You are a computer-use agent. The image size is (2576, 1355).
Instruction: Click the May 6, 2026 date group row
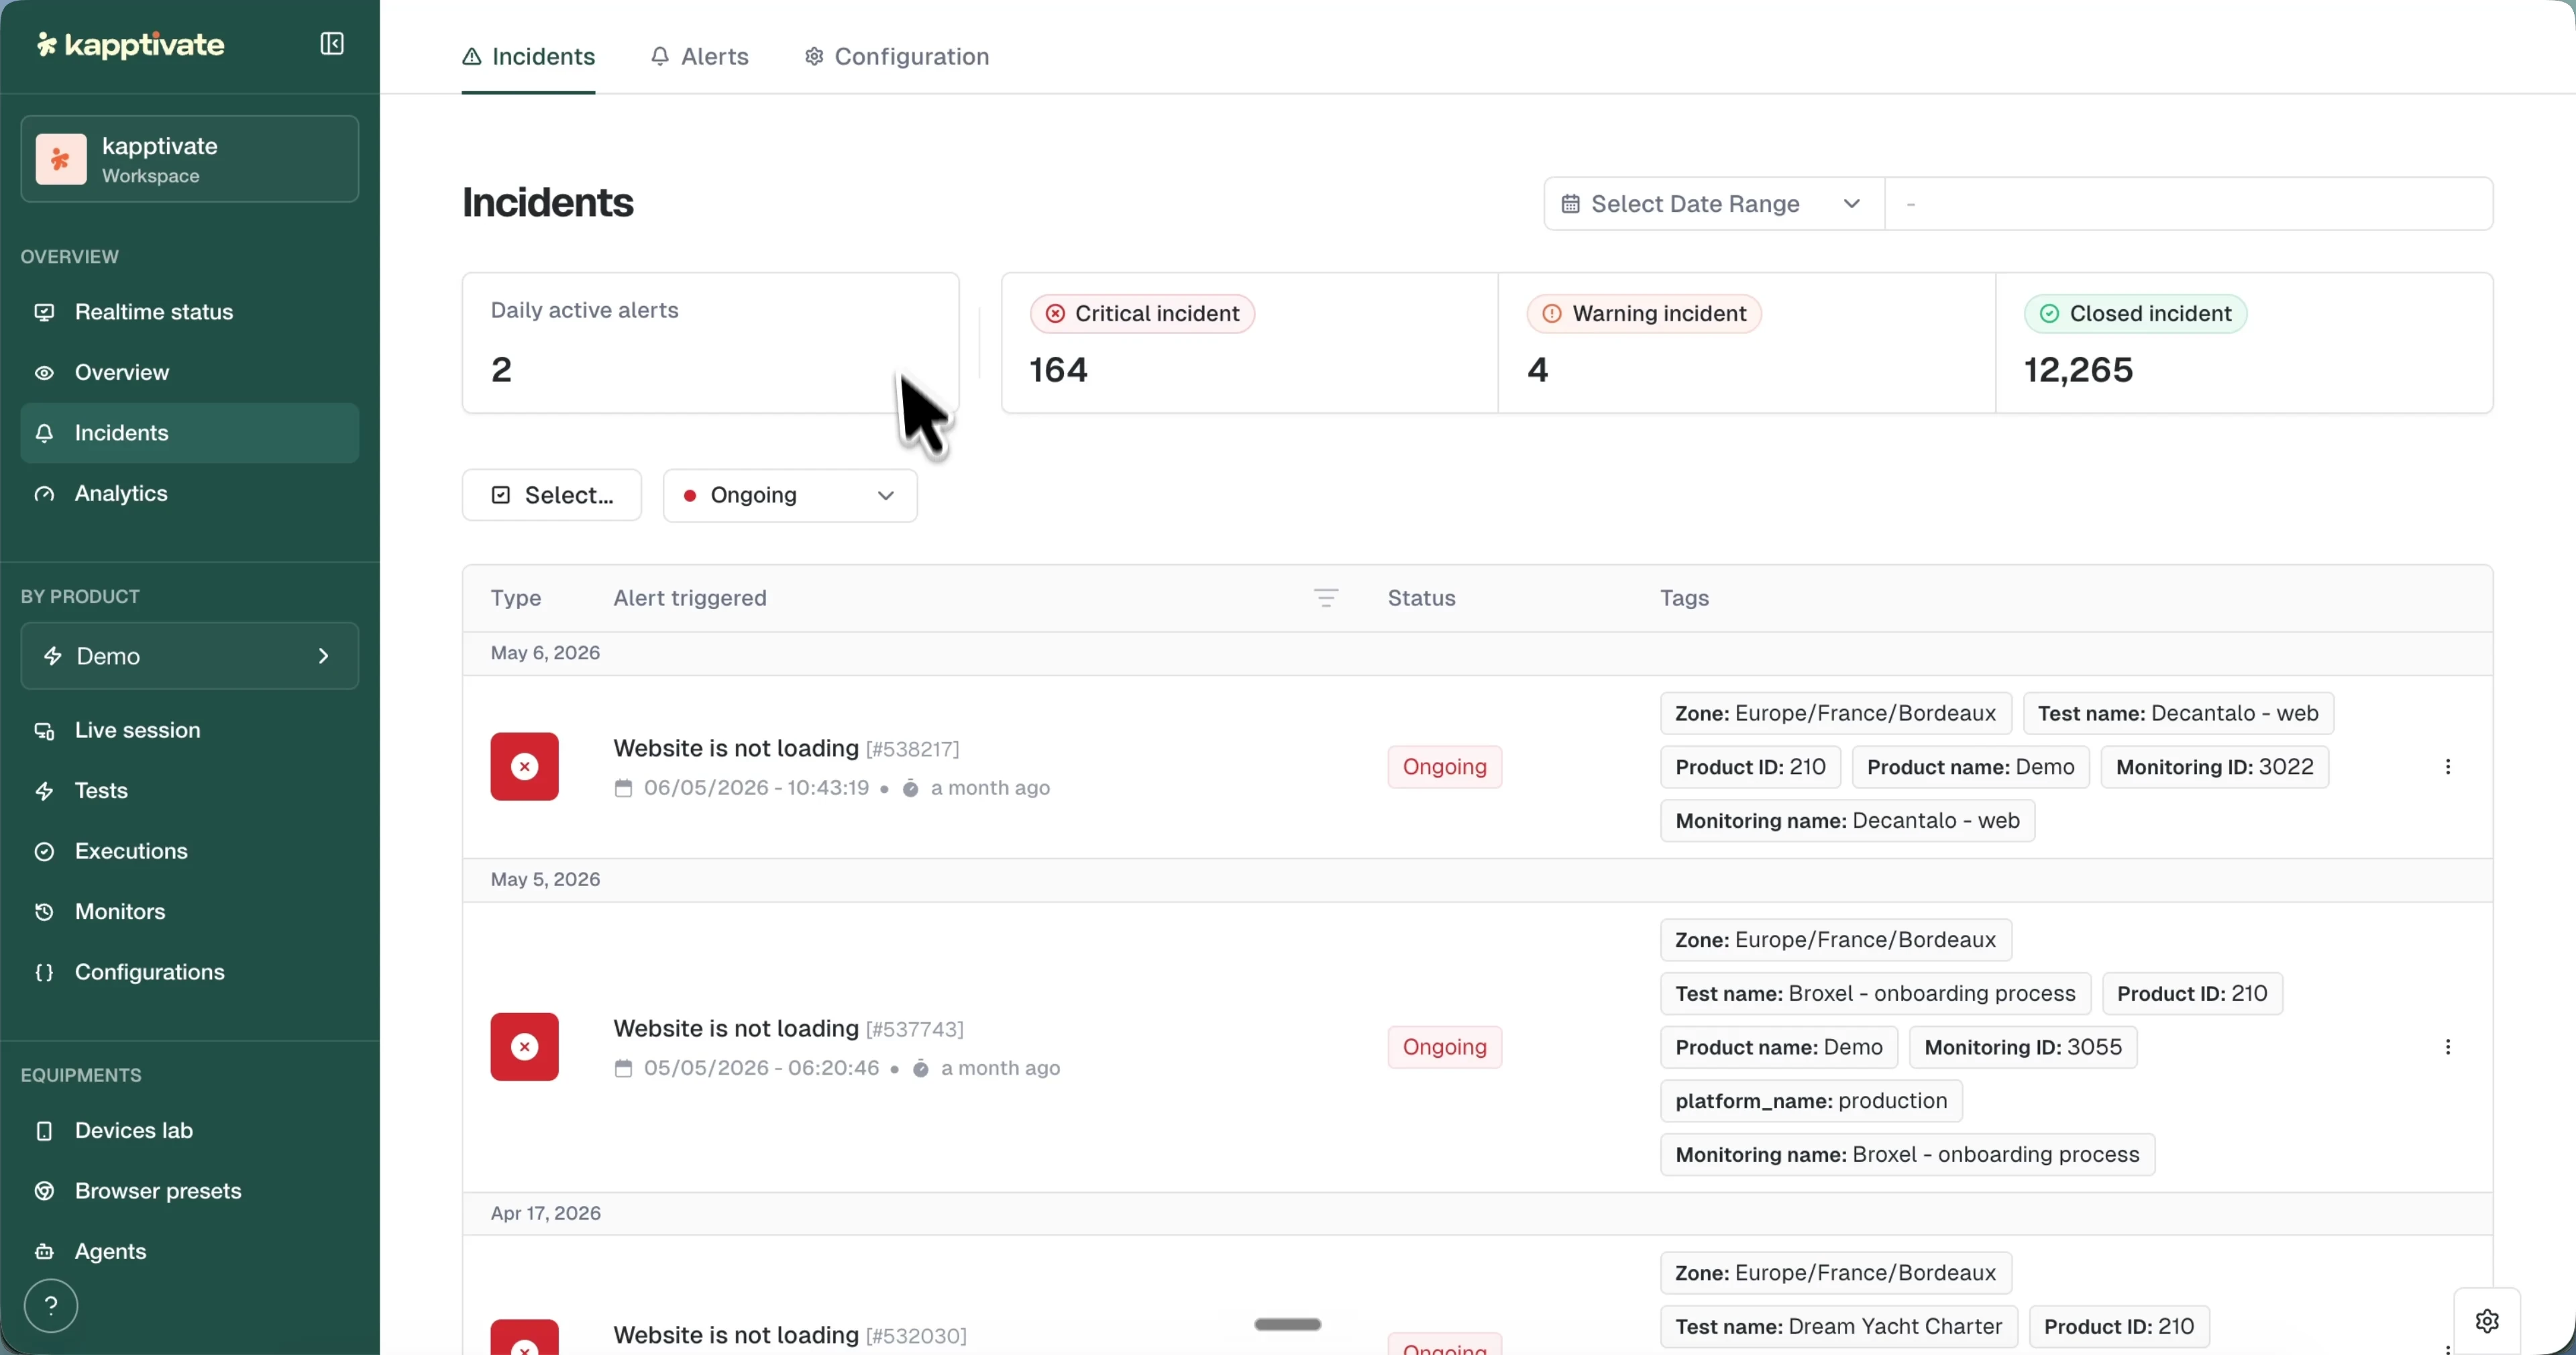[1477, 654]
